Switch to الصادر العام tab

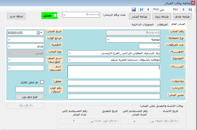178,24
